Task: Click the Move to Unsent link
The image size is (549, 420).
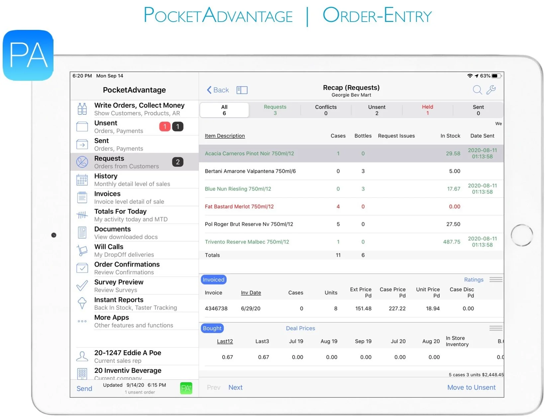Action: click(x=471, y=387)
